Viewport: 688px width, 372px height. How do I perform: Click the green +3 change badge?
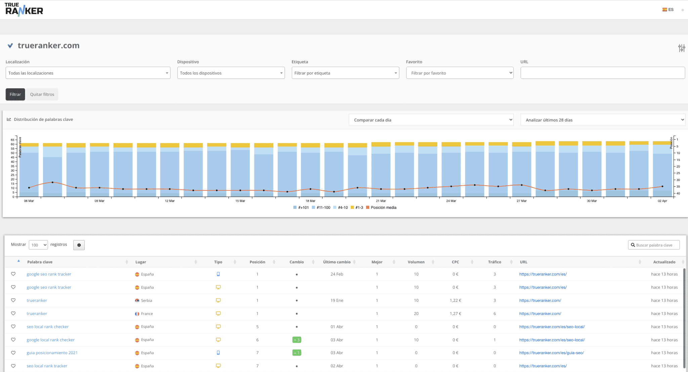point(297,340)
